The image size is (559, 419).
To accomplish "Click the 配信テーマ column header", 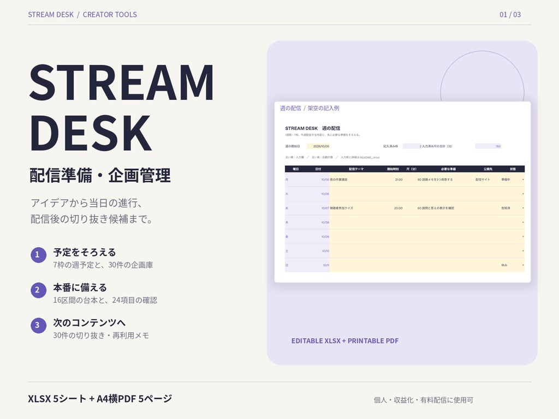I will pos(356,169).
